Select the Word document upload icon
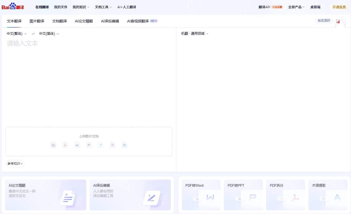The width and height of the screenshot is (351, 214). coord(77,145)
